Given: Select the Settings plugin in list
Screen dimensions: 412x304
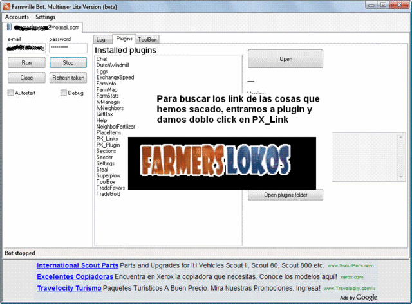Looking at the screenshot, I should point(106,163).
